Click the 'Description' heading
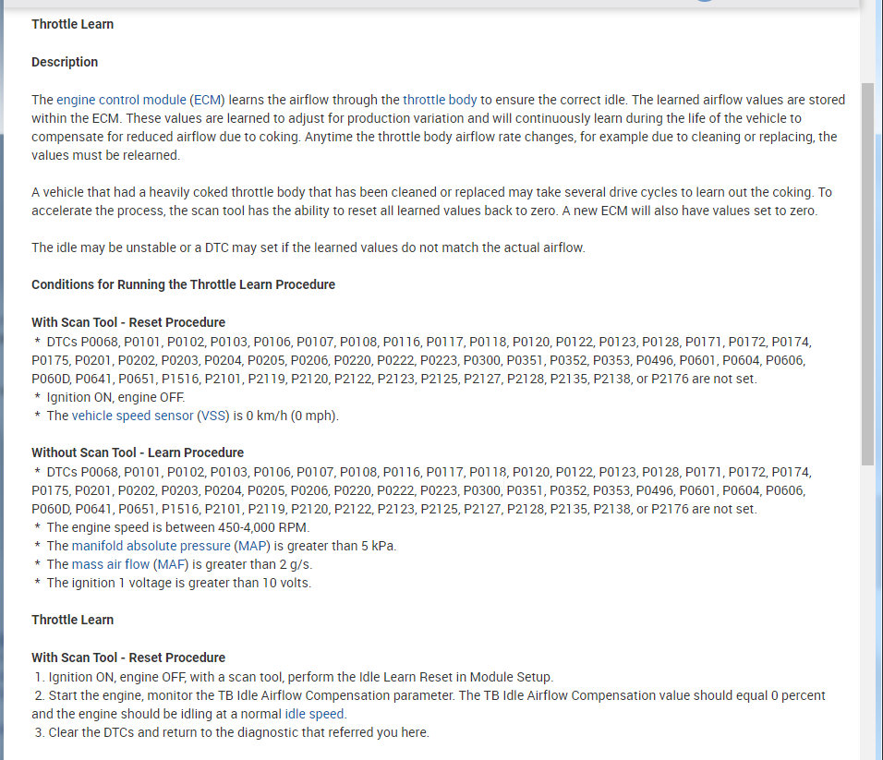Screen dimensions: 883x760 (x=65, y=62)
